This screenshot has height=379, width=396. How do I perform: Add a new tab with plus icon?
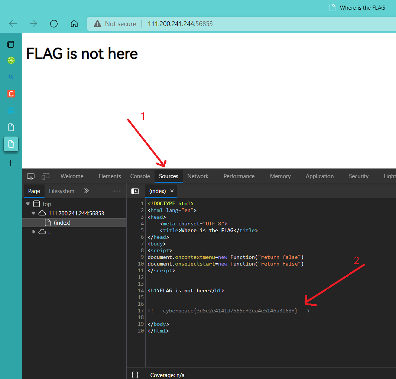click(11, 163)
